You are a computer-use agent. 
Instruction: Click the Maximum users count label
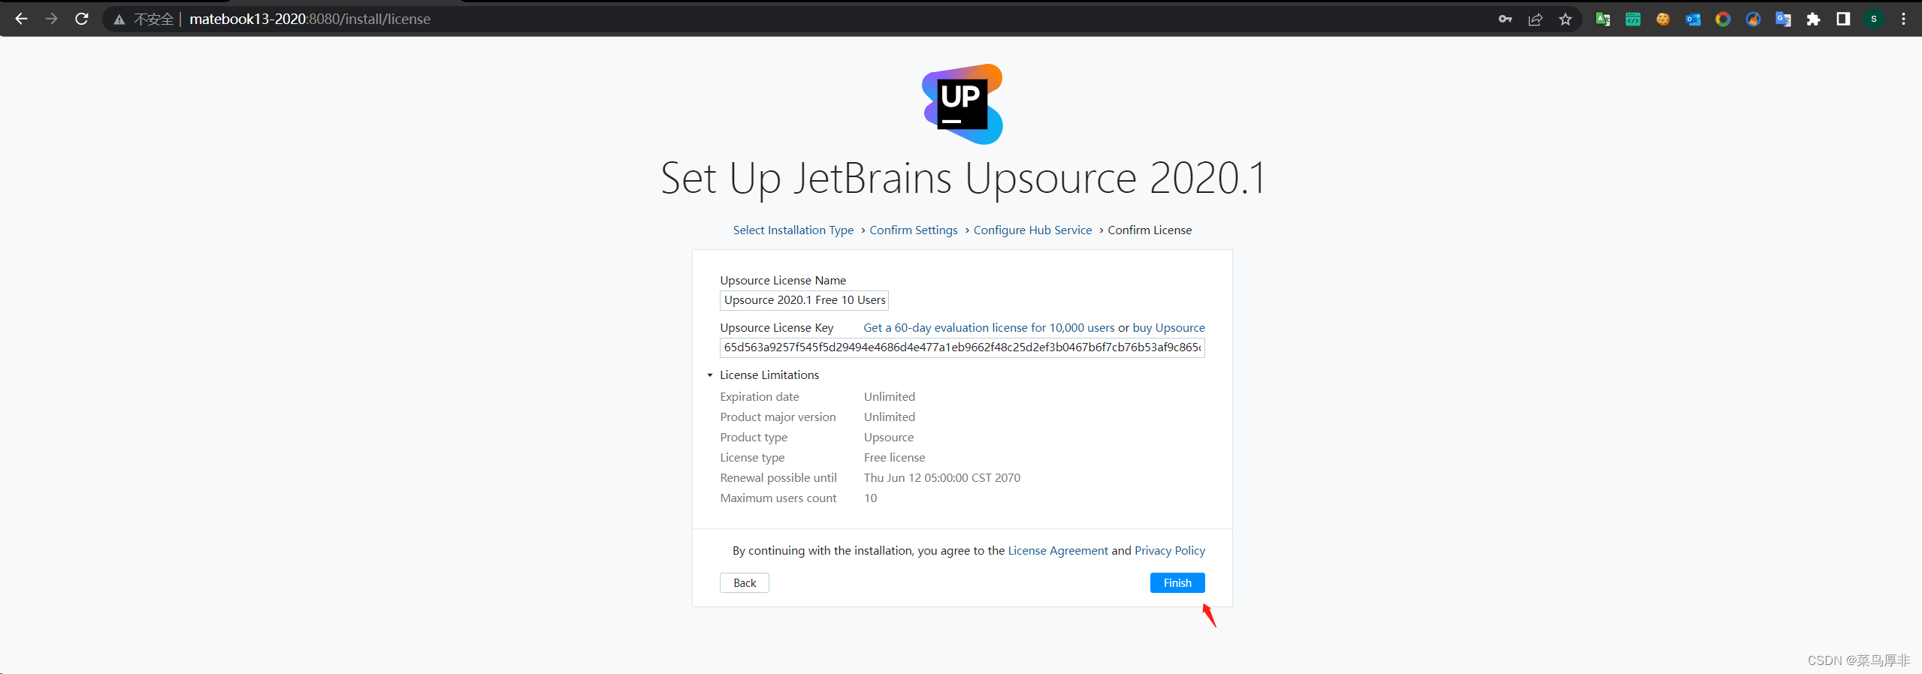coord(778,498)
